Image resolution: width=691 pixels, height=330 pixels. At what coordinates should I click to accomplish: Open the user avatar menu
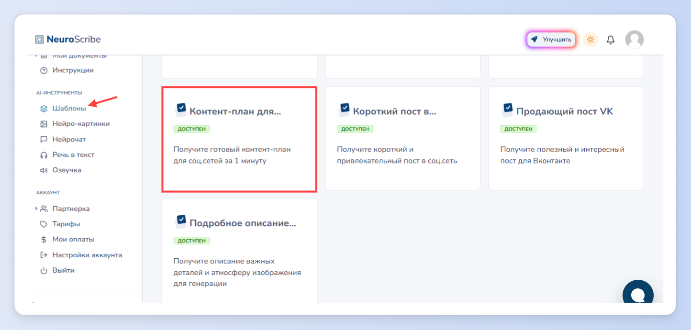[635, 40]
